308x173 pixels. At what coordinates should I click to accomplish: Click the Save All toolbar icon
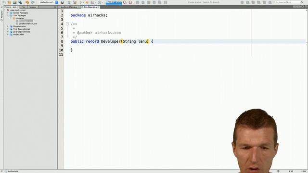(20, 2)
